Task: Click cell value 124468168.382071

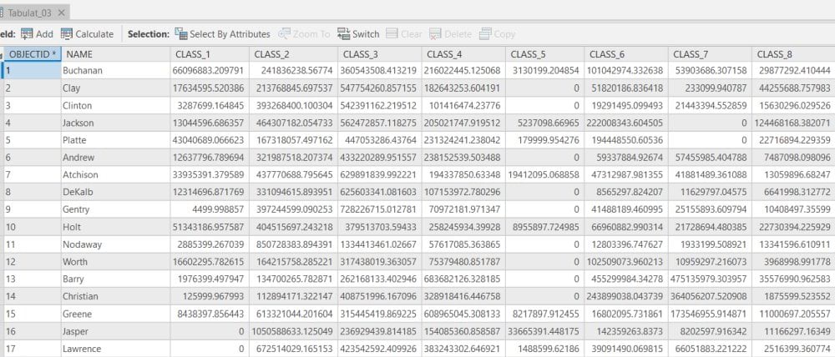Action: [792, 123]
